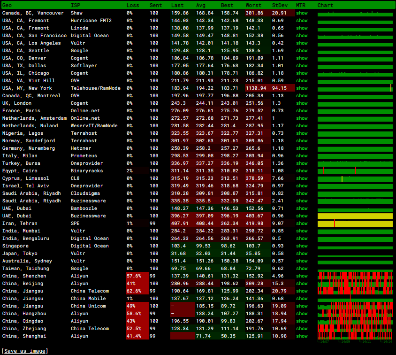Open MTR for Japan, Tokyo Vultr

302,254
